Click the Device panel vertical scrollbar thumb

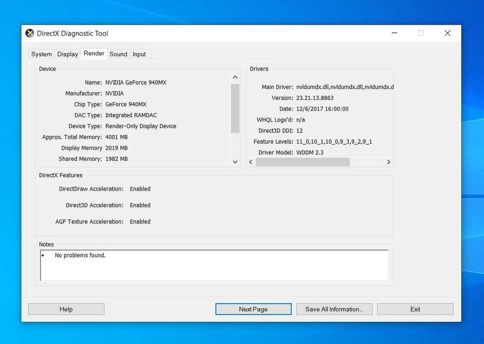[x=235, y=108]
